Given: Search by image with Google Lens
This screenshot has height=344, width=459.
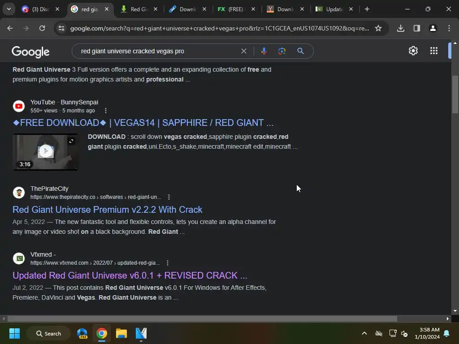Looking at the screenshot, I should point(282,51).
